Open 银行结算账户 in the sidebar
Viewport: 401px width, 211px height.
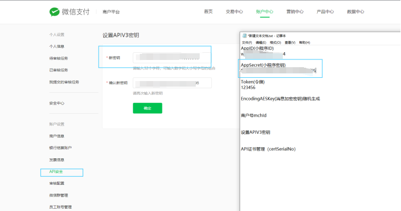[60, 148]
